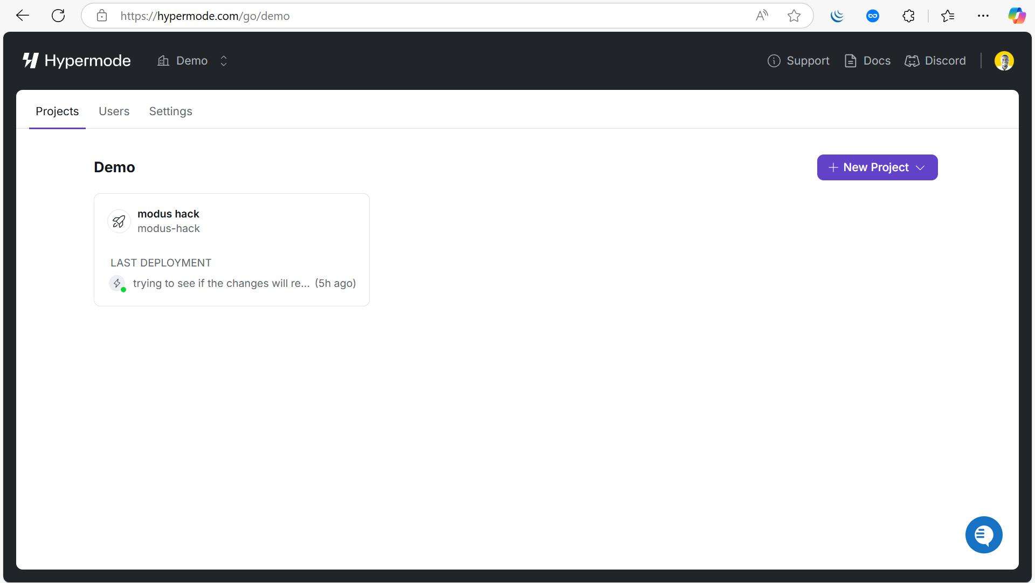View site info lock icon
This screenshot has width=1035, height=583.
tap(102, 16)
